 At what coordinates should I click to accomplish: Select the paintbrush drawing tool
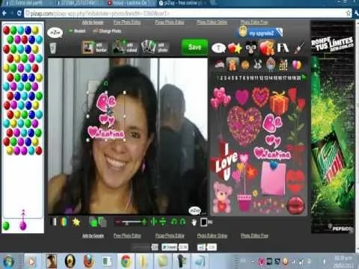click(x=299, y=48)
